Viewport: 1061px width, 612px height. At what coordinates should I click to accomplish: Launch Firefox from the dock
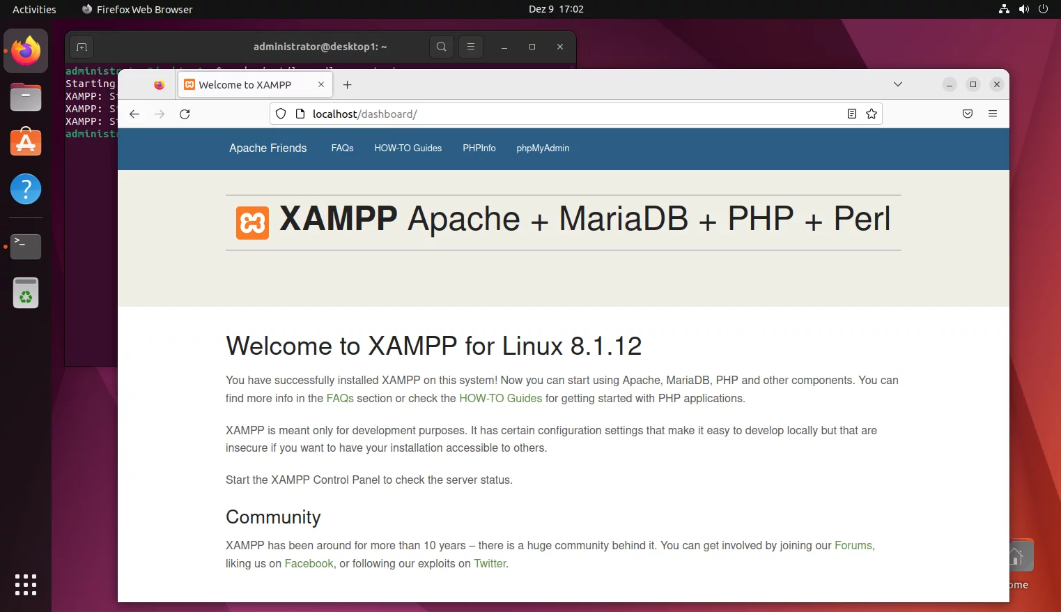pos(26,51)
